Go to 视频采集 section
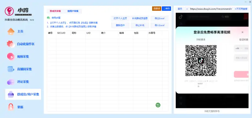 click(x=23, y=57)
